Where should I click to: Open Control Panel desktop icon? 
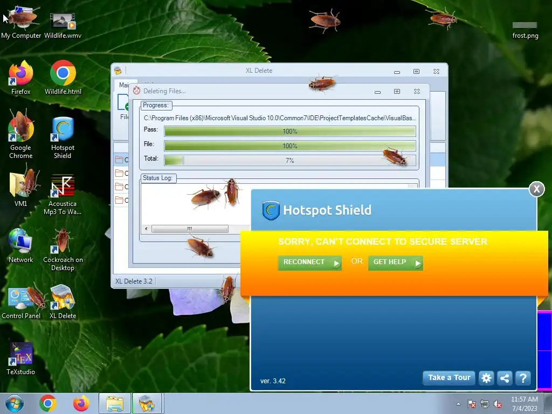(21, 302)
